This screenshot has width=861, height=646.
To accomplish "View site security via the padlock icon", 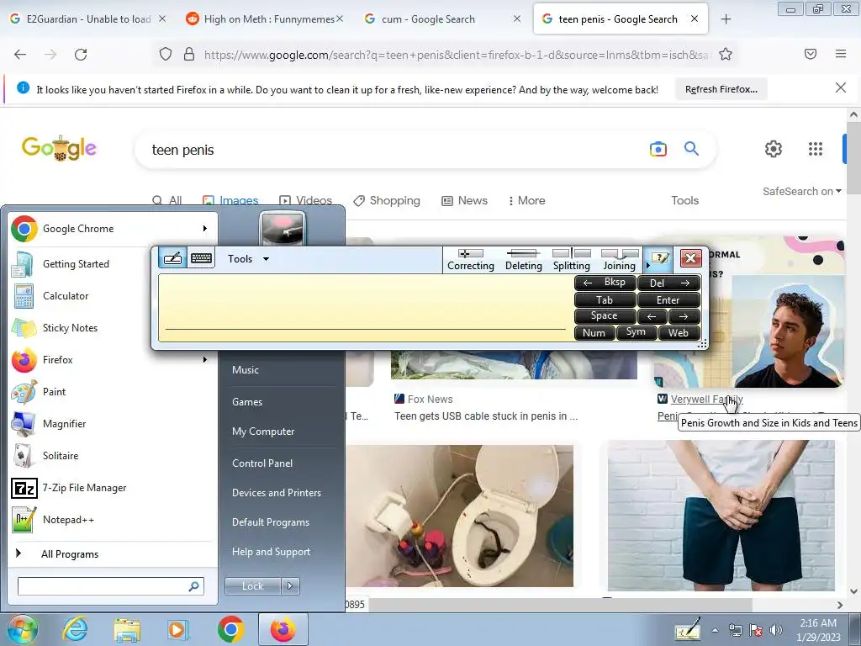I will [x=189, y=54].
